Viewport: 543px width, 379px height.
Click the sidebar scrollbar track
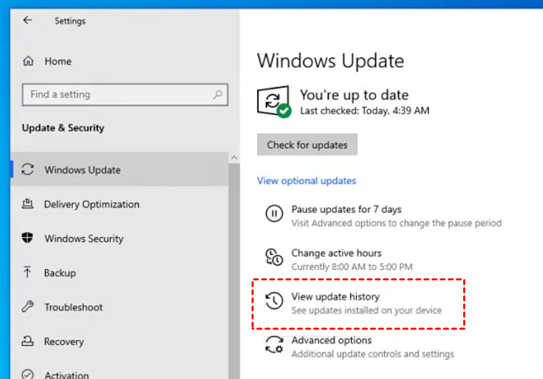point(234,271)
